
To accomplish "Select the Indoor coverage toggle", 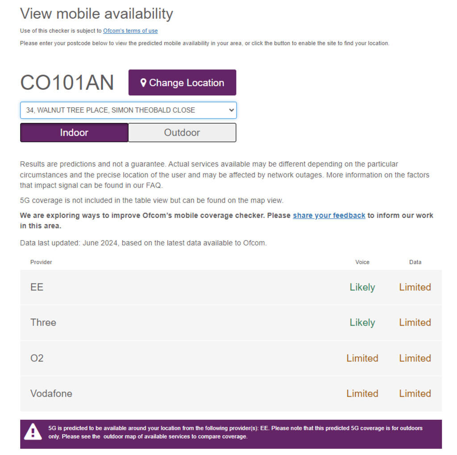I will (74, 132).
